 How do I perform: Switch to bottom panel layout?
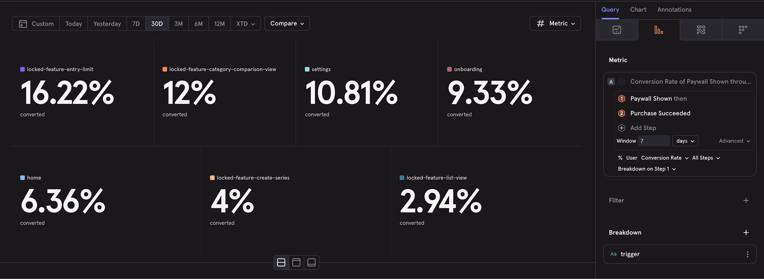pos(312,262)
